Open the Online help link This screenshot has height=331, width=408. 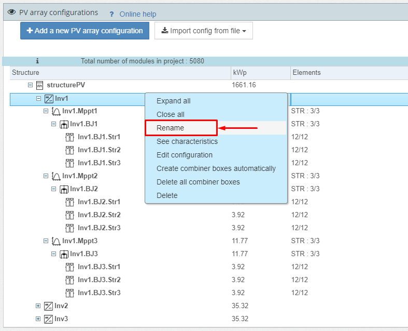click(138, 14)
